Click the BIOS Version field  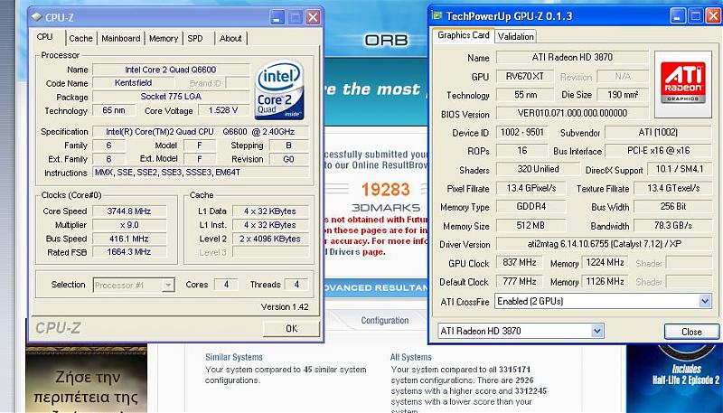pos(572,113)
